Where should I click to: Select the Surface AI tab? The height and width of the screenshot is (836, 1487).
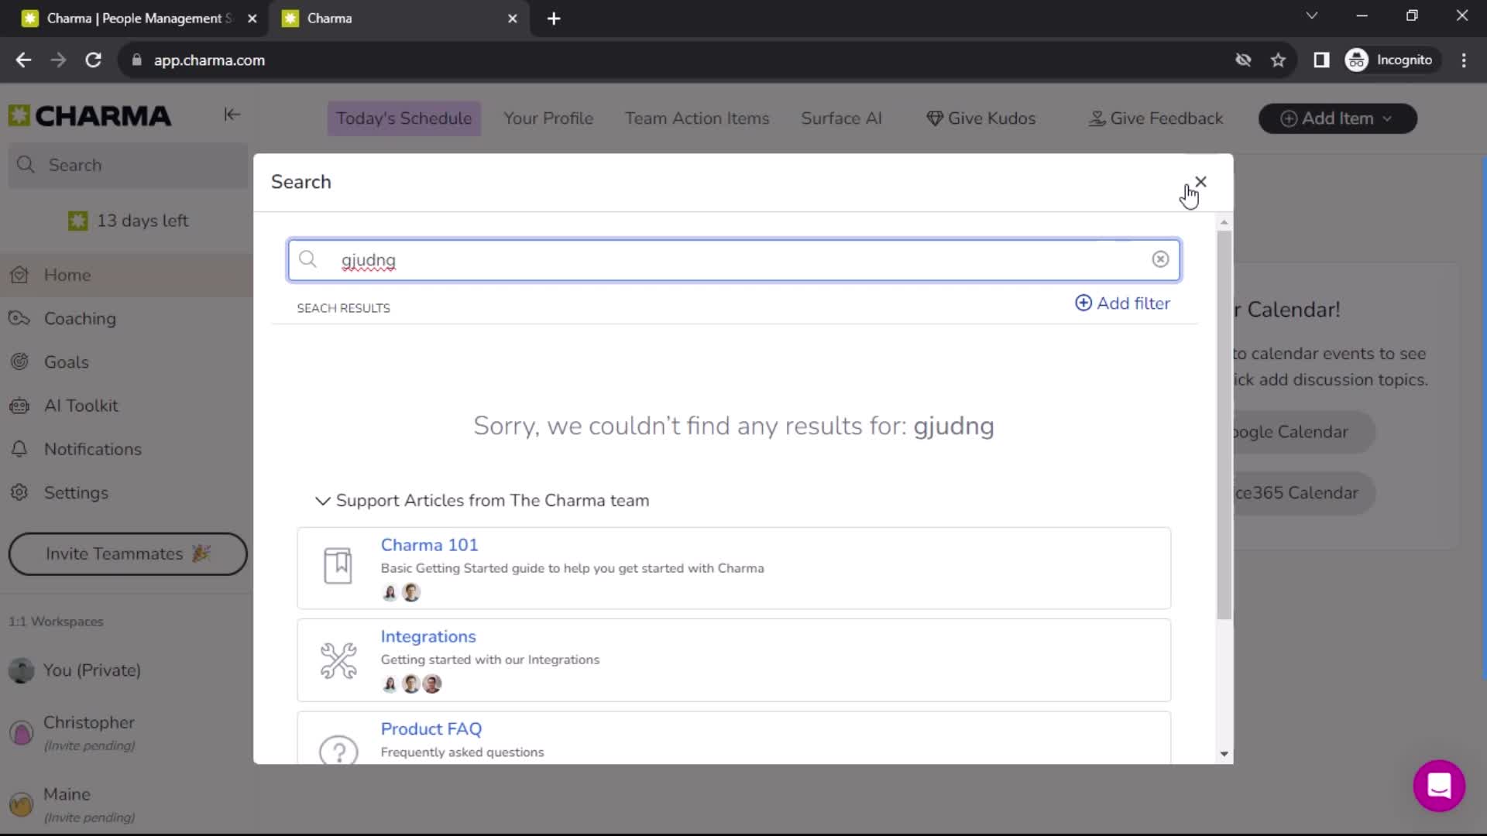point(841,118)
